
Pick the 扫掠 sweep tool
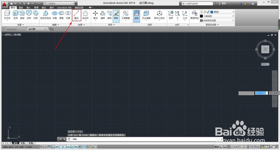click(x=36, y=15)
